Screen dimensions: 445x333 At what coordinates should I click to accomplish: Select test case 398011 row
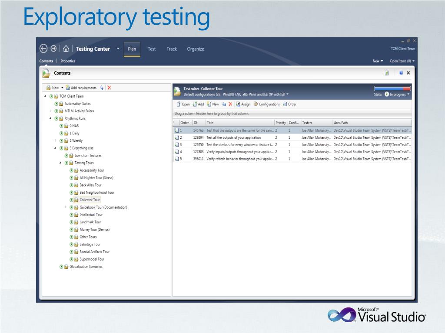[x=292, y=159]
